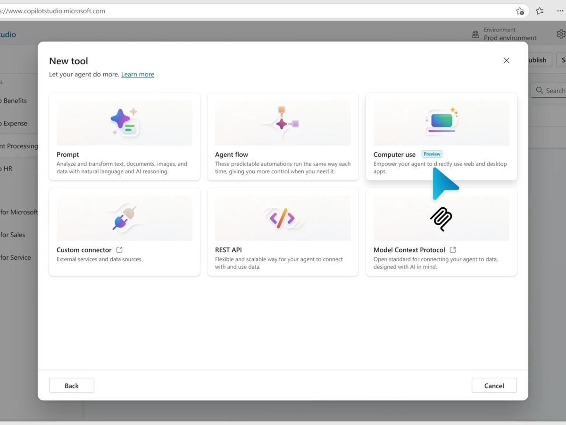
Task: Select the 'for Microsoft' sidebar item
Action: point(19,212)
